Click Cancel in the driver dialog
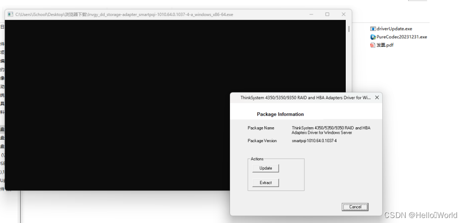The width and height of the screenshot is (465, 223). (355, 207)
